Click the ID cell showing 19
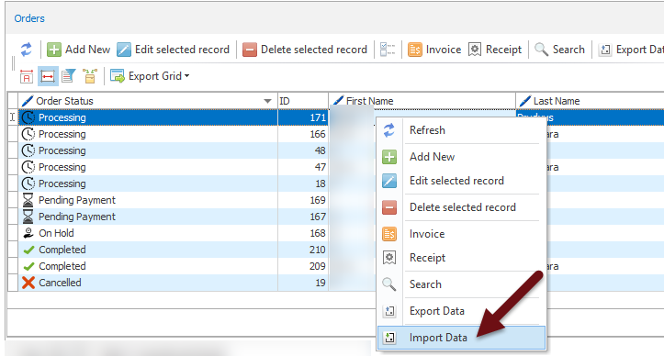The height and width of the screenshot is (356, 664). [303, 283]
